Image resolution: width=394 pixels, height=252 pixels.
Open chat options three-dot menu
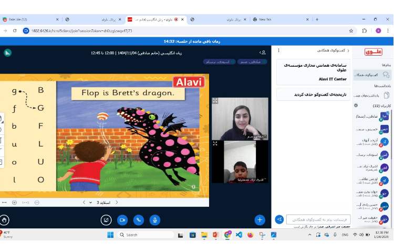pyautogui.click(x=278, y=50)
